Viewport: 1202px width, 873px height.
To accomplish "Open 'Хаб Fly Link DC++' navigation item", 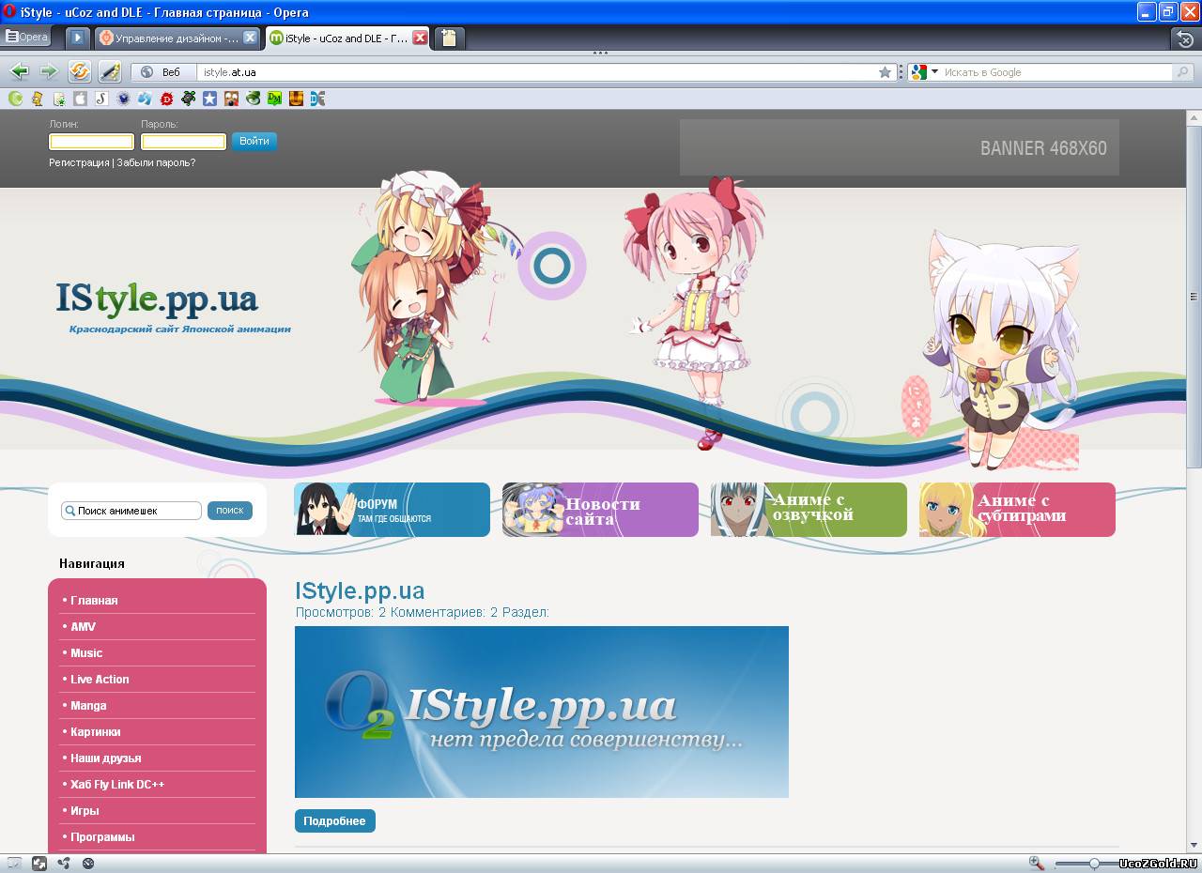I will (x=117, y=785).
